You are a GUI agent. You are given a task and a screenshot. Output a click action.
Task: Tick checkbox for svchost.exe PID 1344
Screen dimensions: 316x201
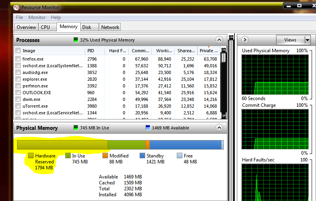pos(18,112)
